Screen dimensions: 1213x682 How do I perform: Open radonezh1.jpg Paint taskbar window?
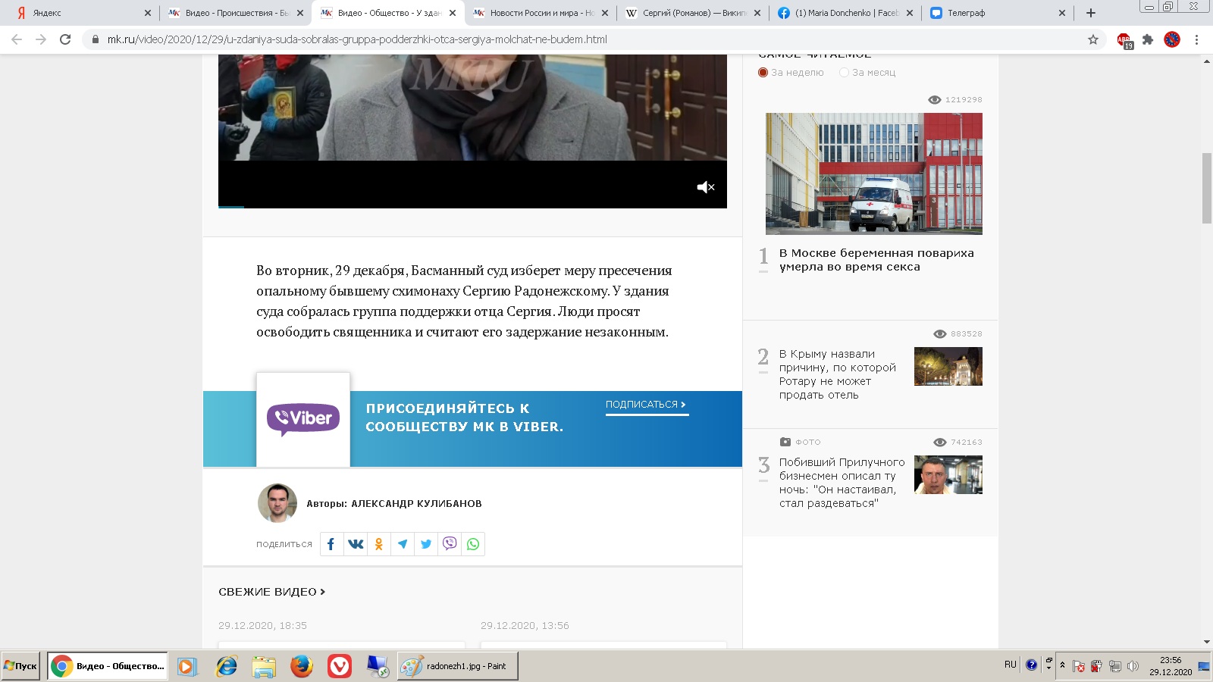(458, 666)
